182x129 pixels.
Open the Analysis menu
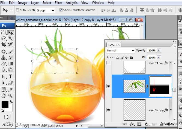pos(71,3)
